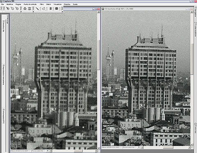Viewport: 197px width, 153px height.
Task: Select the Color Control Point tool
Action: coord(25,9)
